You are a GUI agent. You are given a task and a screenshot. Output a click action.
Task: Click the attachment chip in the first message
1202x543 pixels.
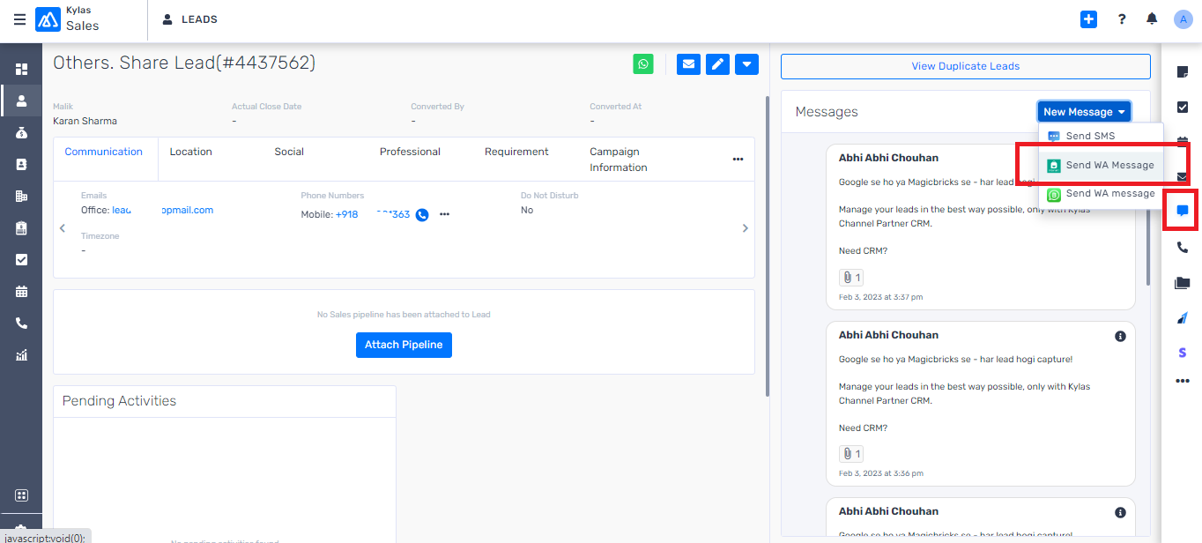pos(850,277)
